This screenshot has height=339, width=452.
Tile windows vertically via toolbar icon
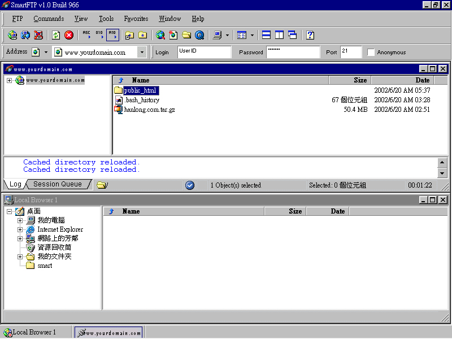click(279, 35)
